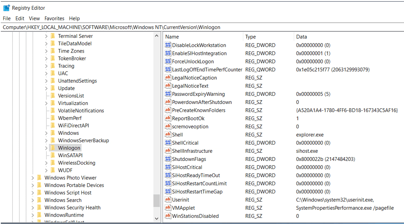Click the tree pane scroll down arrow
This screenshot has width=404, height=224.
157,219
